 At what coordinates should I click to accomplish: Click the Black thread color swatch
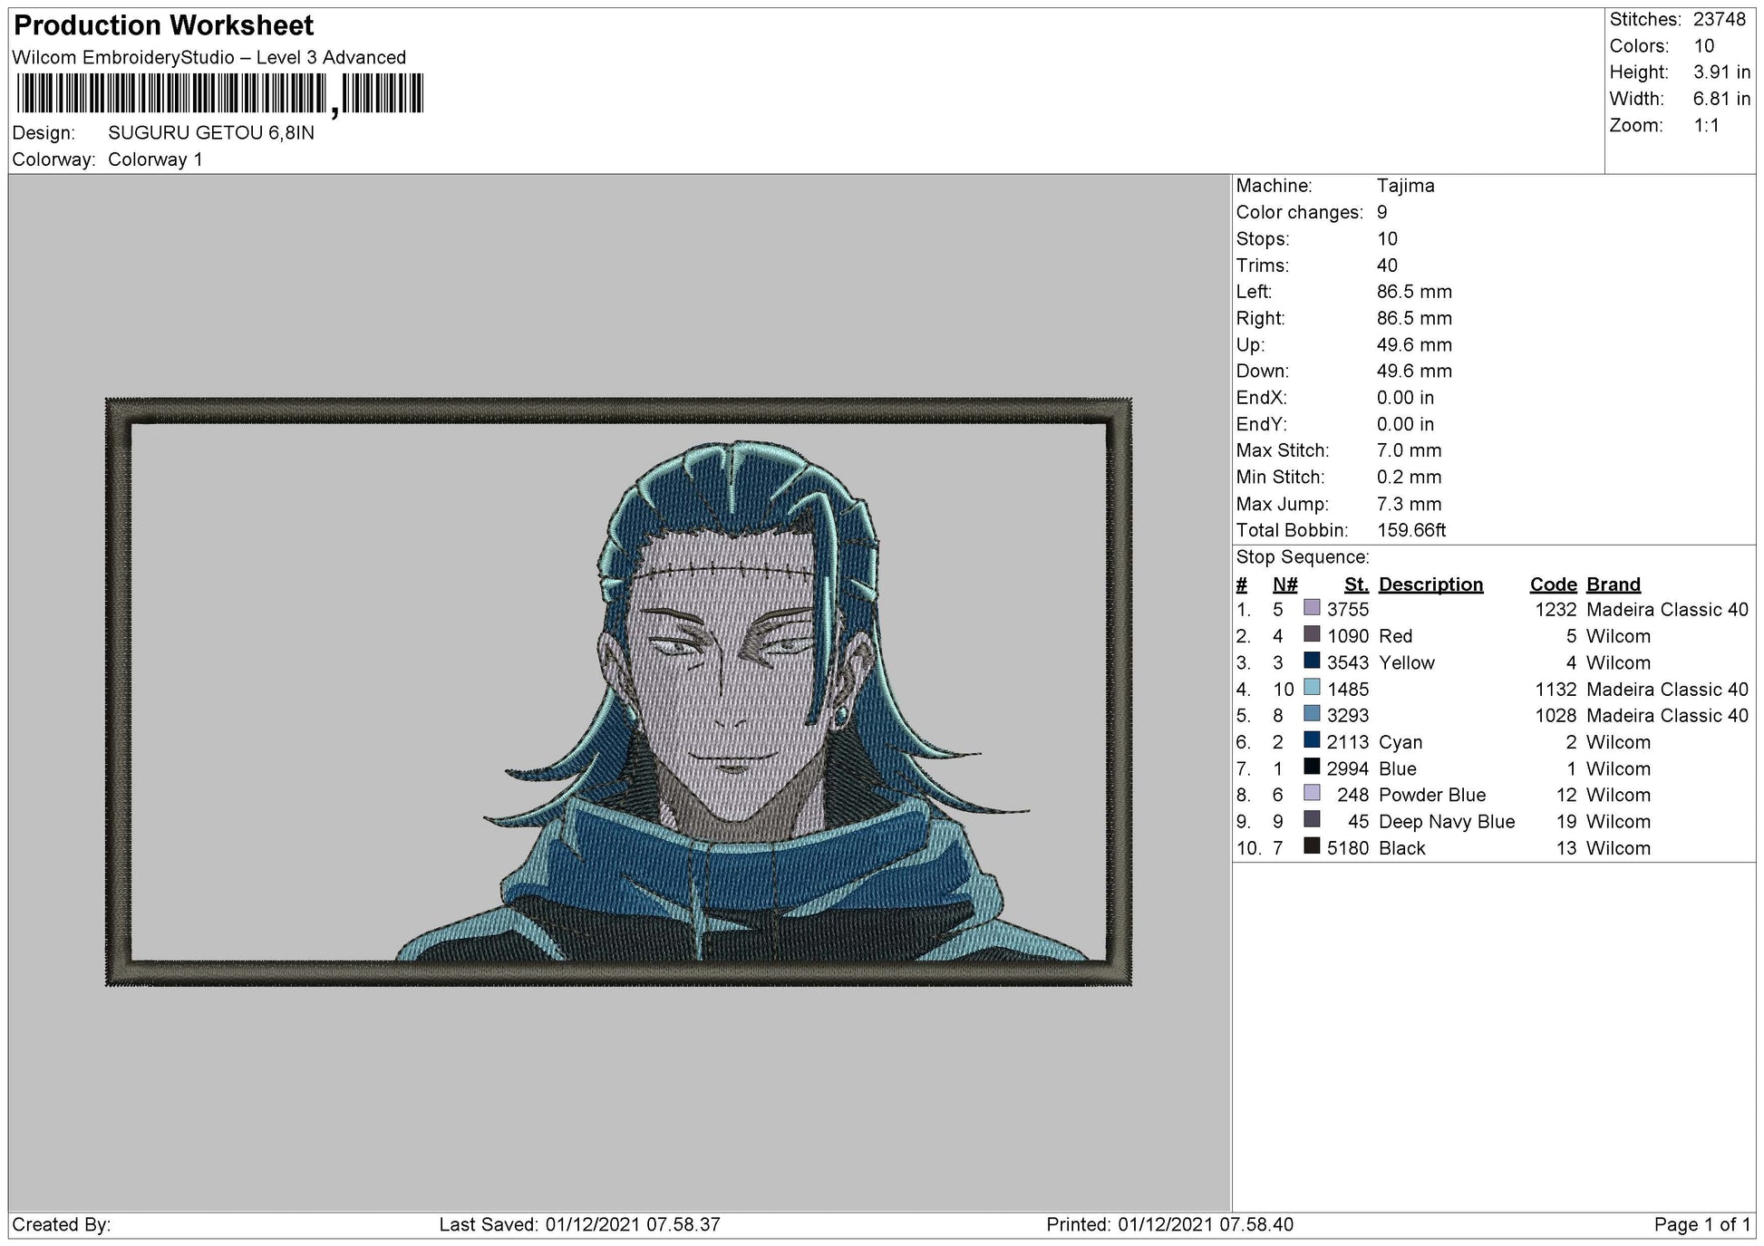(x=1312, y=846)
